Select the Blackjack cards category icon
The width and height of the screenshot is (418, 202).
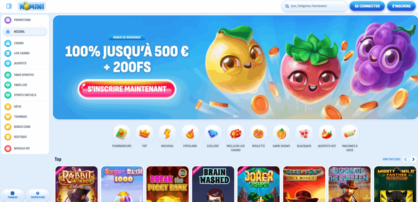(304, 134)
